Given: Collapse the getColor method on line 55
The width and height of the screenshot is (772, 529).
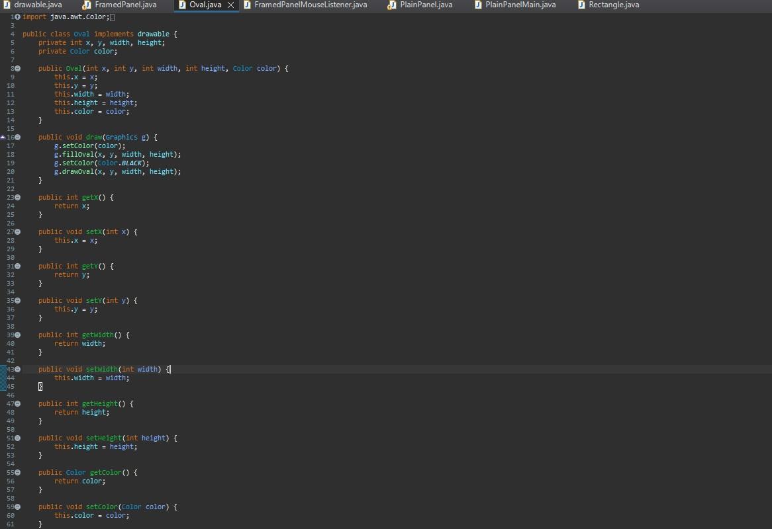Looking at the screenshot, I should pyautogui.click(x=18, y=472).
